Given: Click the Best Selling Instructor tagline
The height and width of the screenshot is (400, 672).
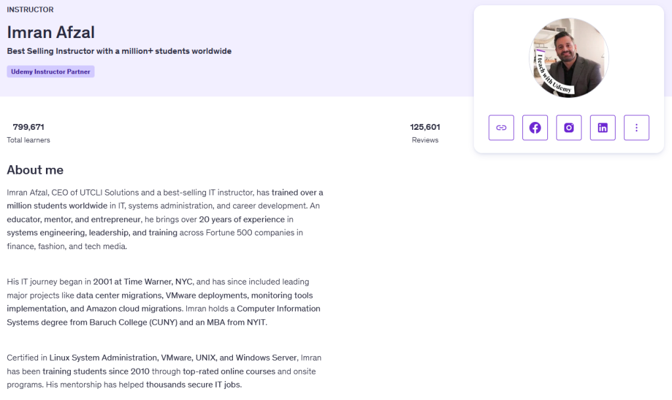Looking at the screenshot, I should point(119,51).
